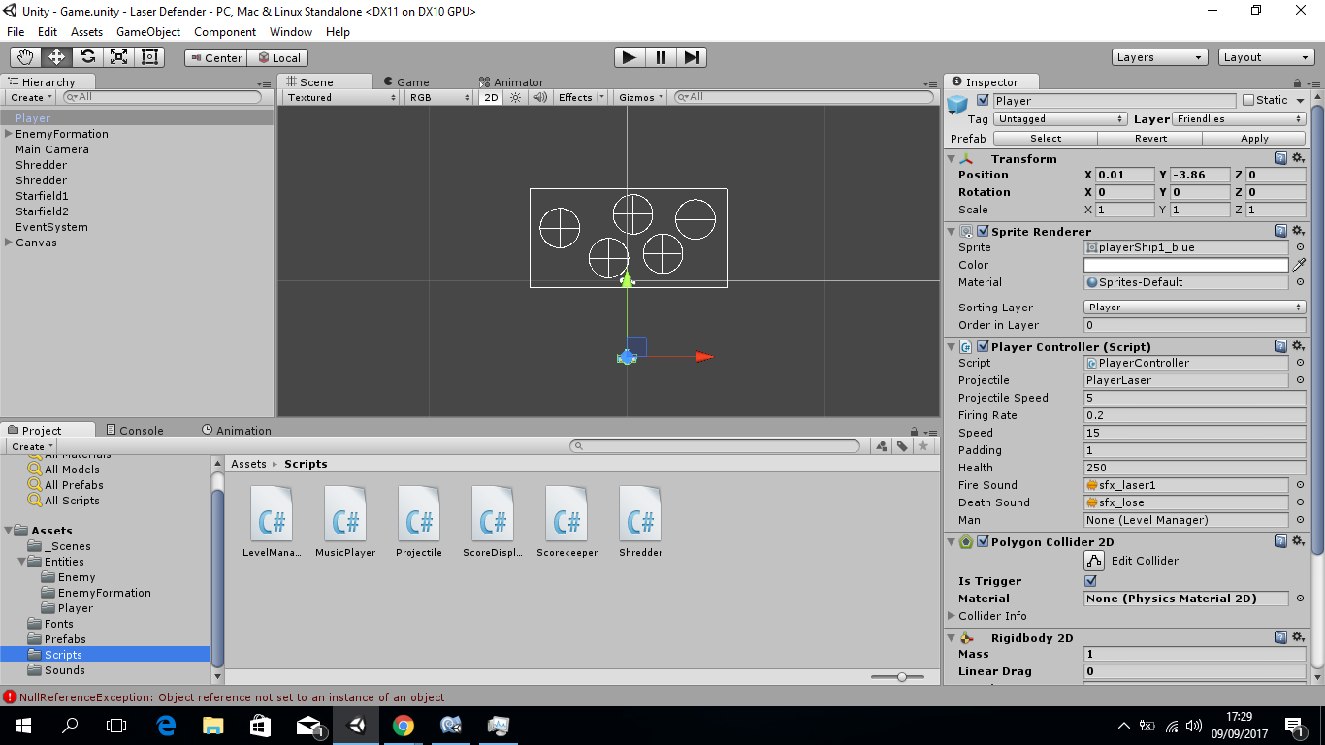Disable the Sprite Renderer component checkbox
The height and width of the screenshot is (745, 1325).
point(983,232)
